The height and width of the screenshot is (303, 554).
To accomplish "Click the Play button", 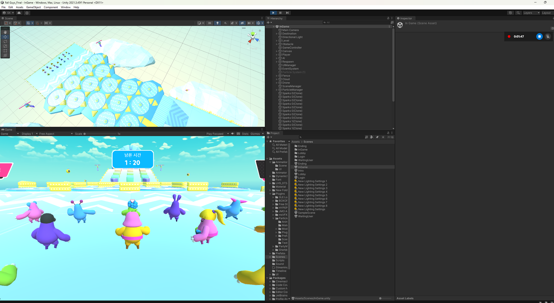I will click(x=273, y=13).
